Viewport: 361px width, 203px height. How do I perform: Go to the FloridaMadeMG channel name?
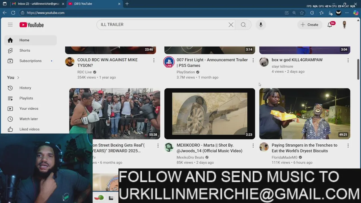click(285, 158)
